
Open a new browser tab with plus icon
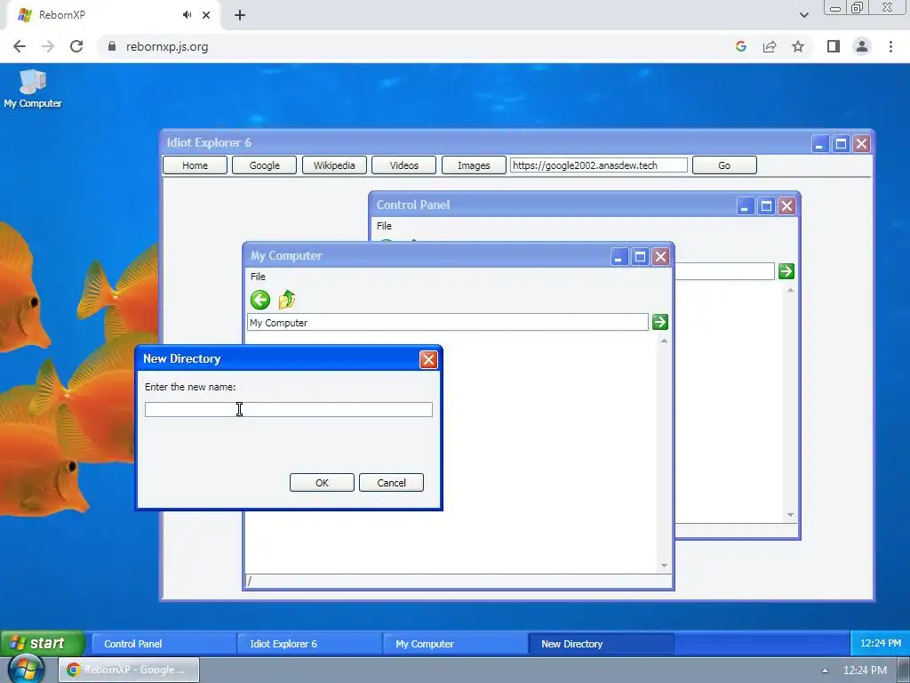click(240, 15)
